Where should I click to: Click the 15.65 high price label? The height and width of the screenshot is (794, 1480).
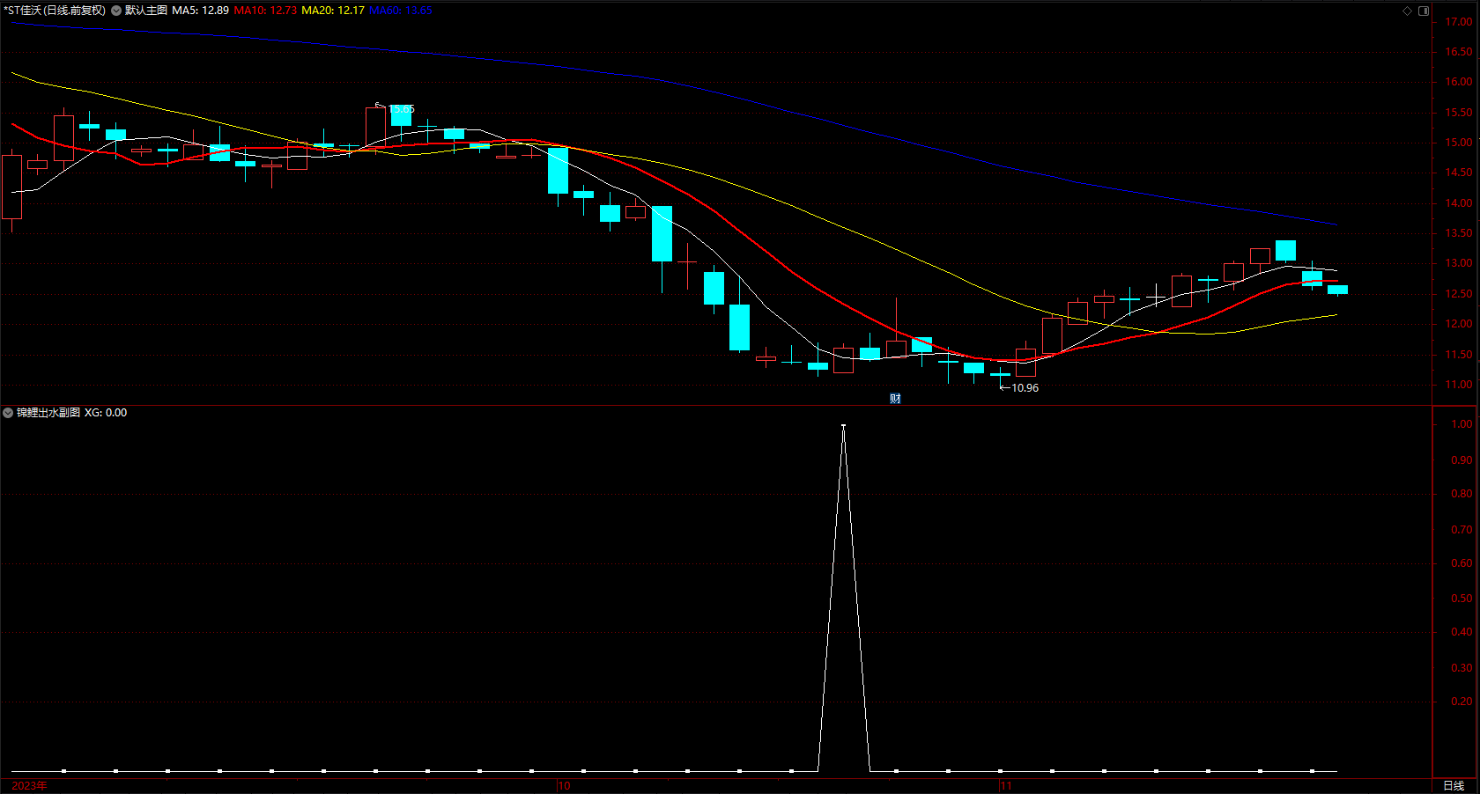pyautogui.click(x=402, y=109)
